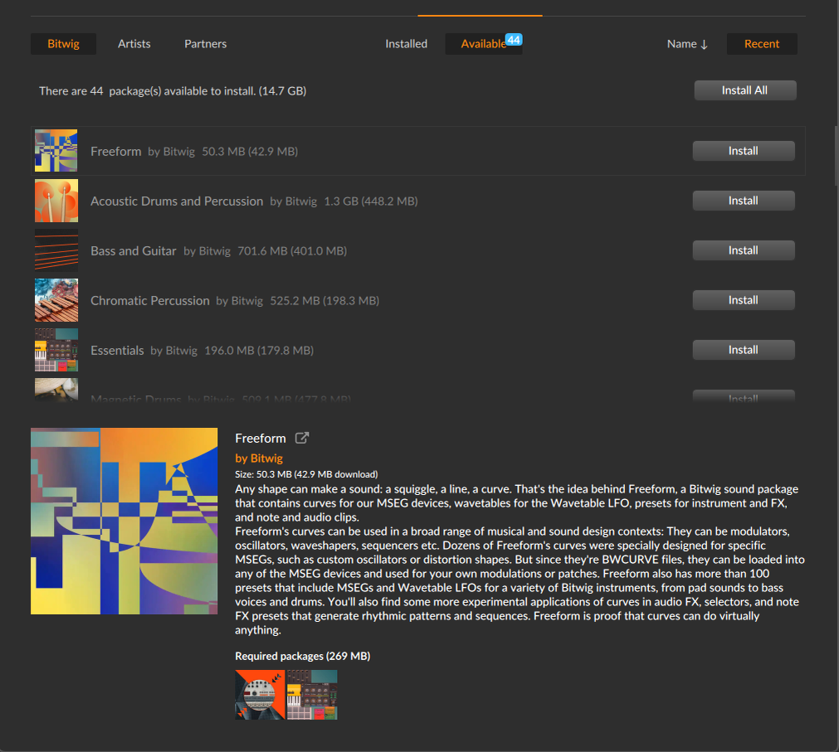Image resolution: width=839 pixels, height=752 pixels.
Task: Click the Bass and Guitar thumbnail
Action: (56, 250)
